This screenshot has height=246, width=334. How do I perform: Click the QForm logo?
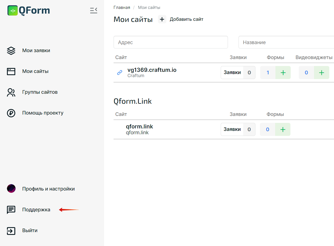29,11
